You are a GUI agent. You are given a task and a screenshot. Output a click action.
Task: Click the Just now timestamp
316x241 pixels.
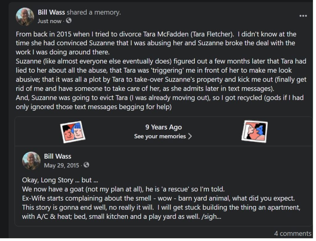(x=49, y=21)
